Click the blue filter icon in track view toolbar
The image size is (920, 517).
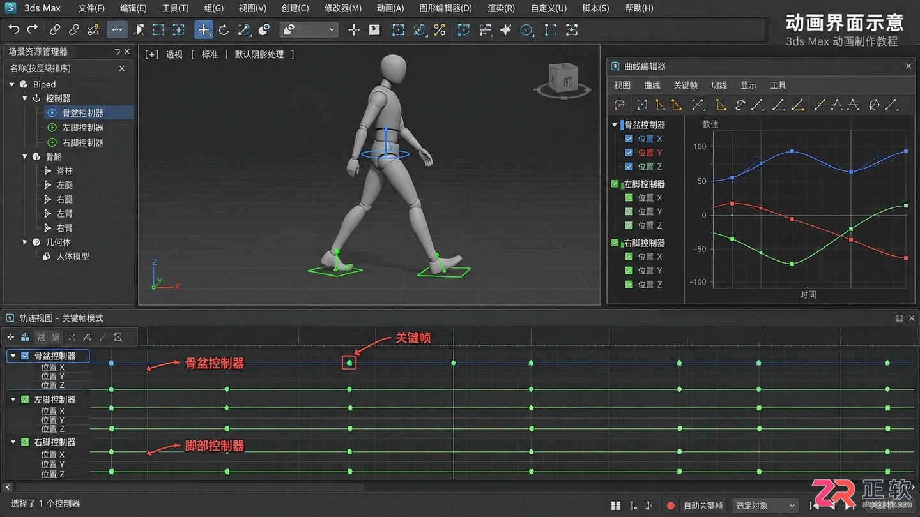click(25, 337)
